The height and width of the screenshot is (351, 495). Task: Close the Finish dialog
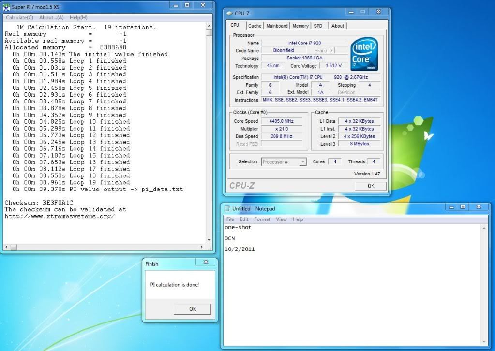point(206,262)
